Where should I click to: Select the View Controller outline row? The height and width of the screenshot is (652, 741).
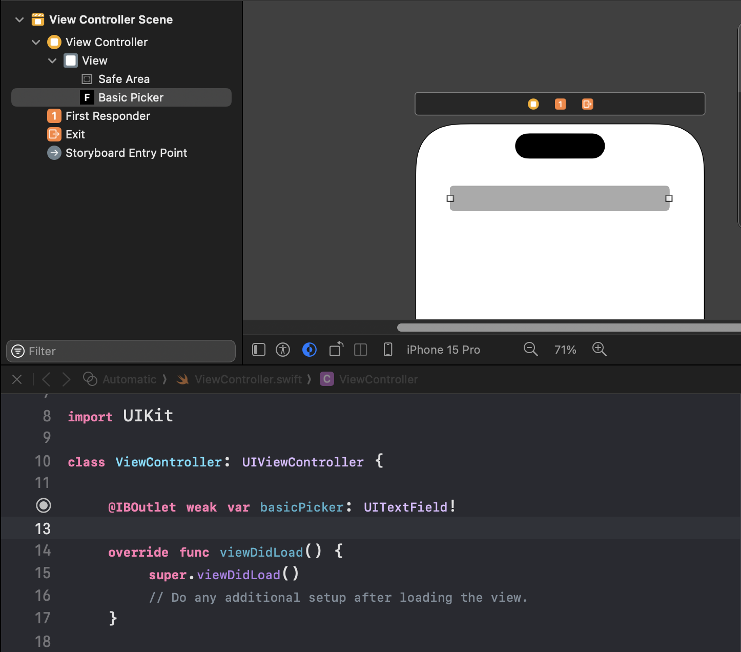(x=121, y=42)
